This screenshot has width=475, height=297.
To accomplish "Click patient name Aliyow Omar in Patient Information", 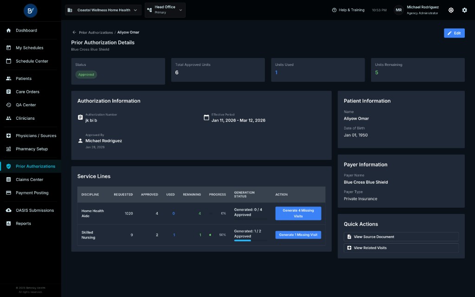I will 356,118.
